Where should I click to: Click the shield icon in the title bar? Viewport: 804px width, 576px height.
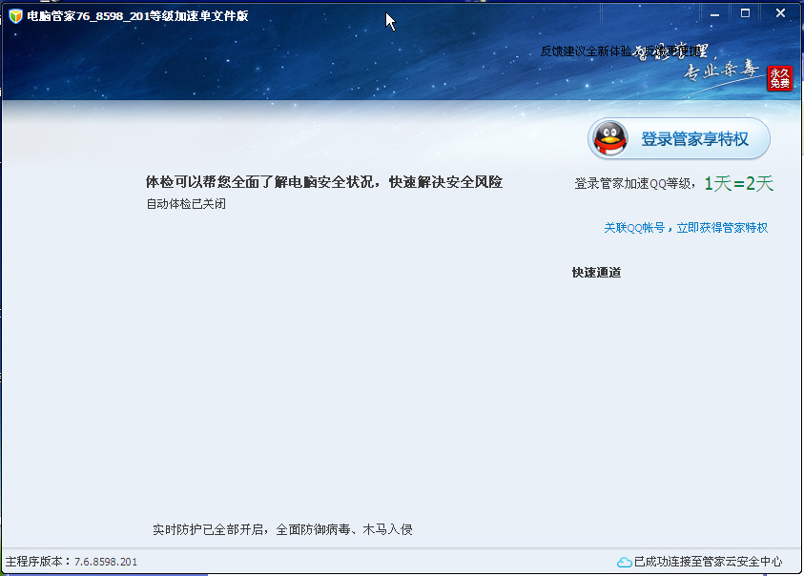15,16
